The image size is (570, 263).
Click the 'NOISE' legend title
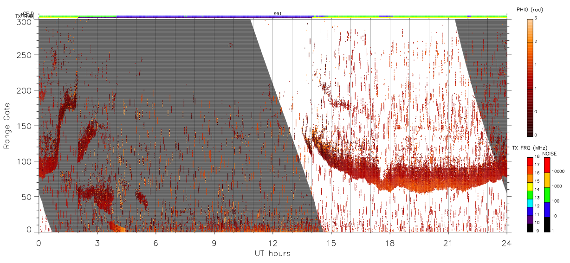click(x=550, y=154)
